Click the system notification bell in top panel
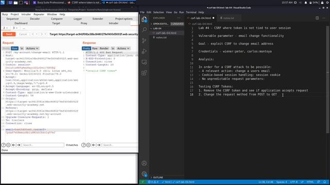Viewport: 330px width, 185px height. click(x=306, y=3)
